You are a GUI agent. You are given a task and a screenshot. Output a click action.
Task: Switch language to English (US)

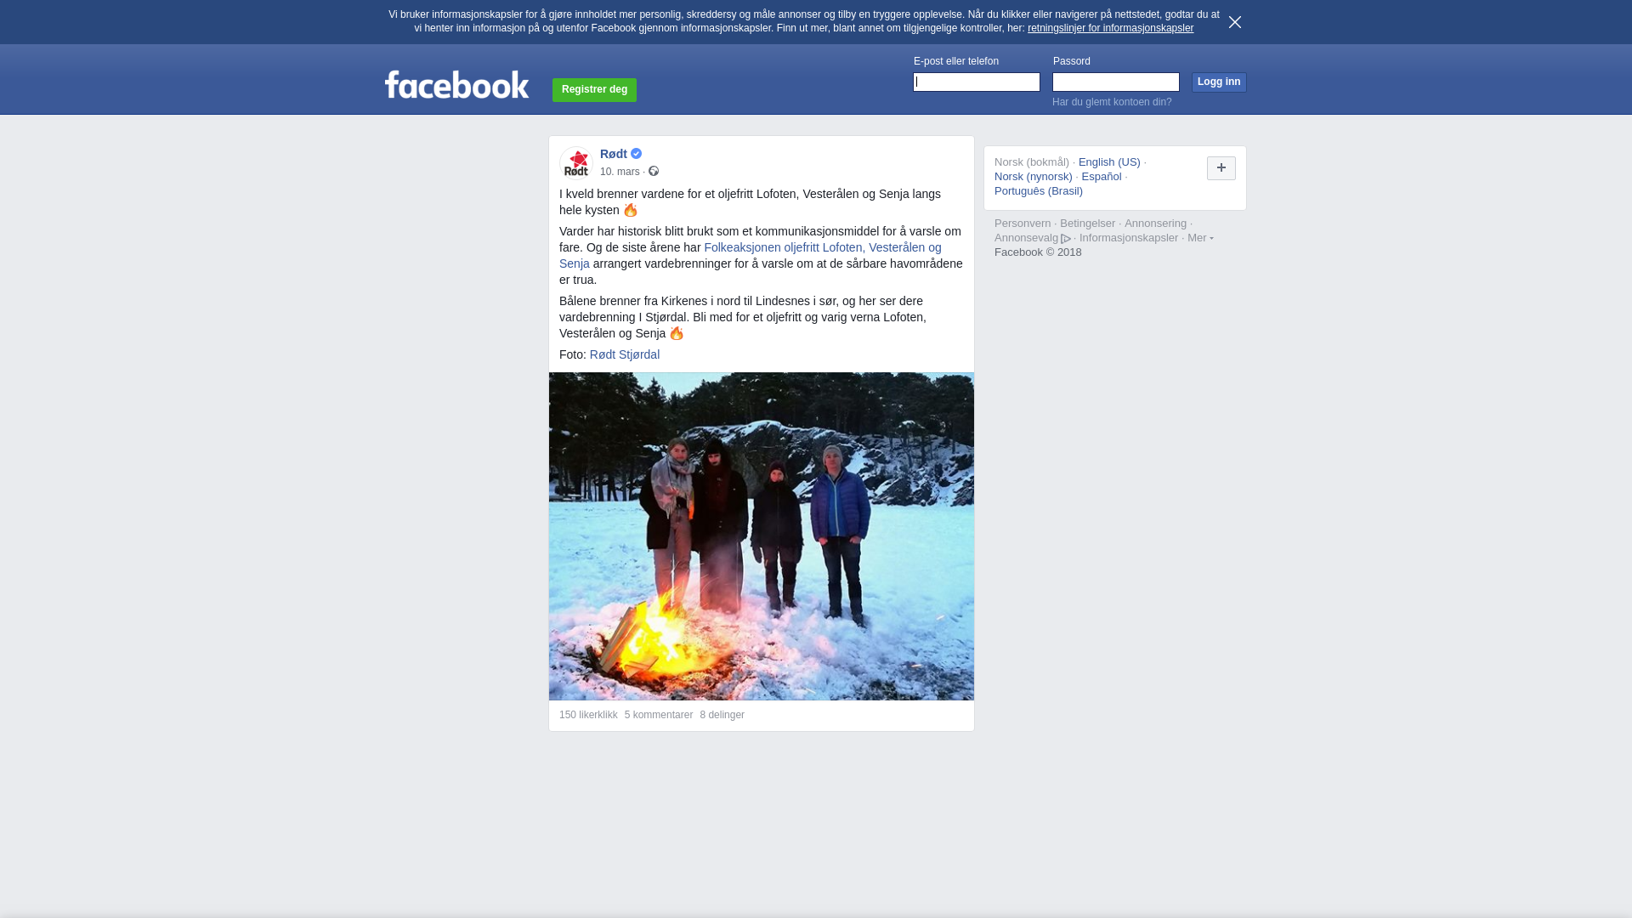pos(1109,162)
